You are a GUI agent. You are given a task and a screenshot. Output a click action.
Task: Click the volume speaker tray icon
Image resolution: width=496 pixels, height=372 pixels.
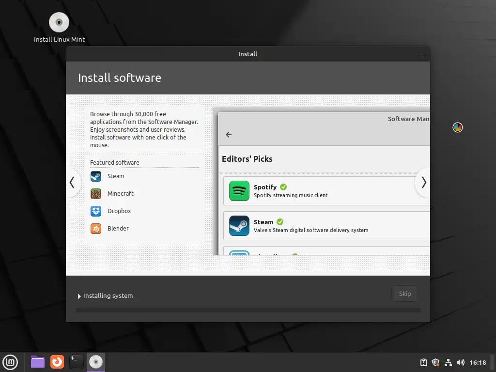coord(461,362)
